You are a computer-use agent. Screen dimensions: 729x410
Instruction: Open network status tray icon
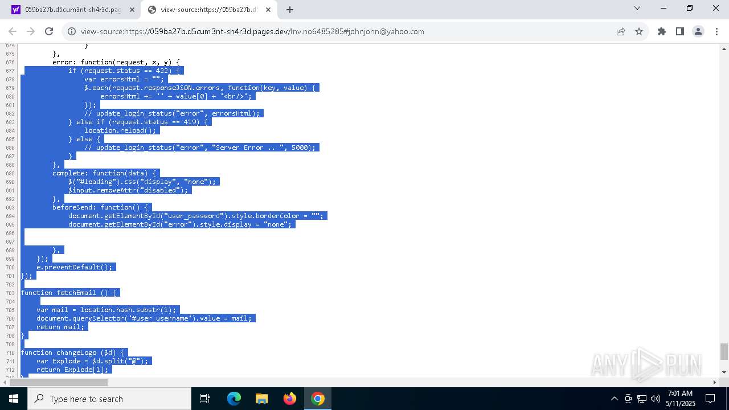click(x=642, y=399)
